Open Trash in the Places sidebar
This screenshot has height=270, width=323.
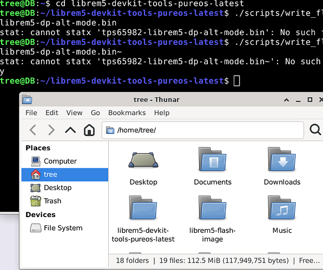point(65,201)
